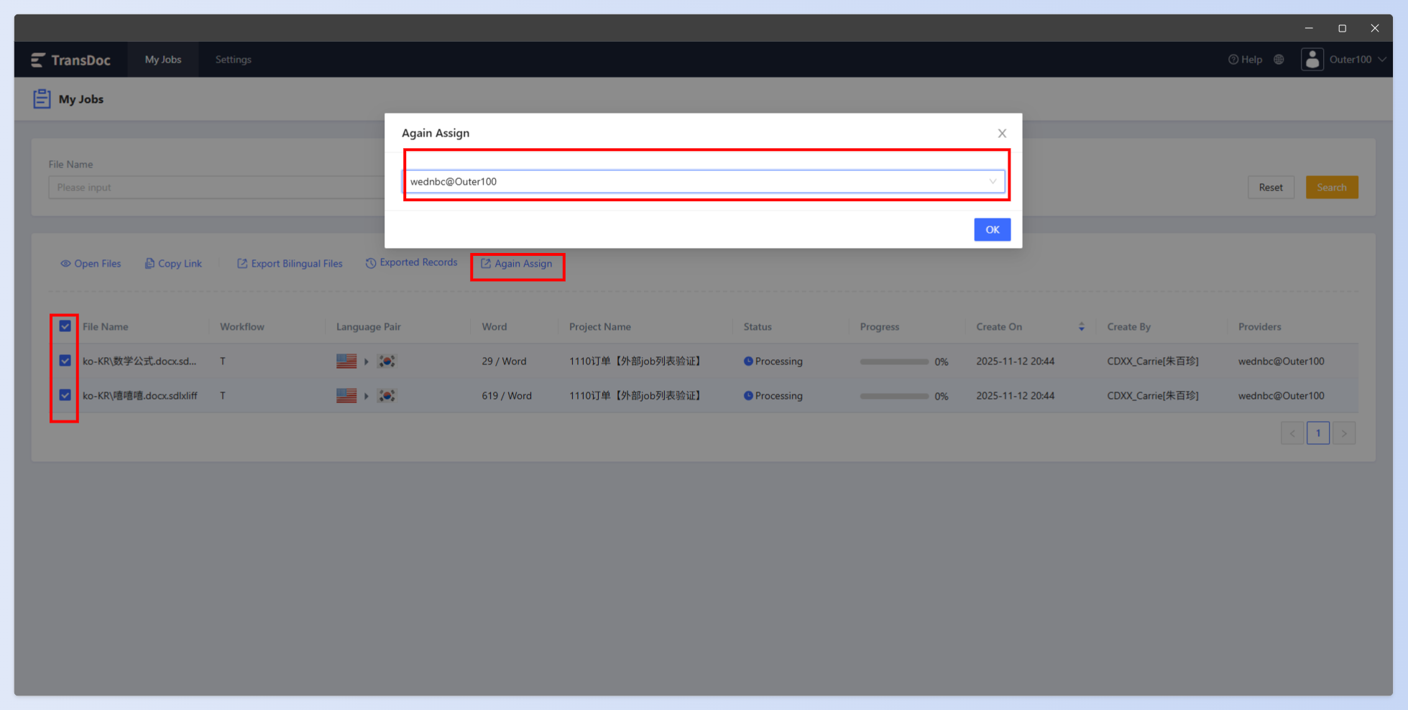
Task: Uncheck the 数学公式.docx file row checkbox
Action: click(65, 361)
